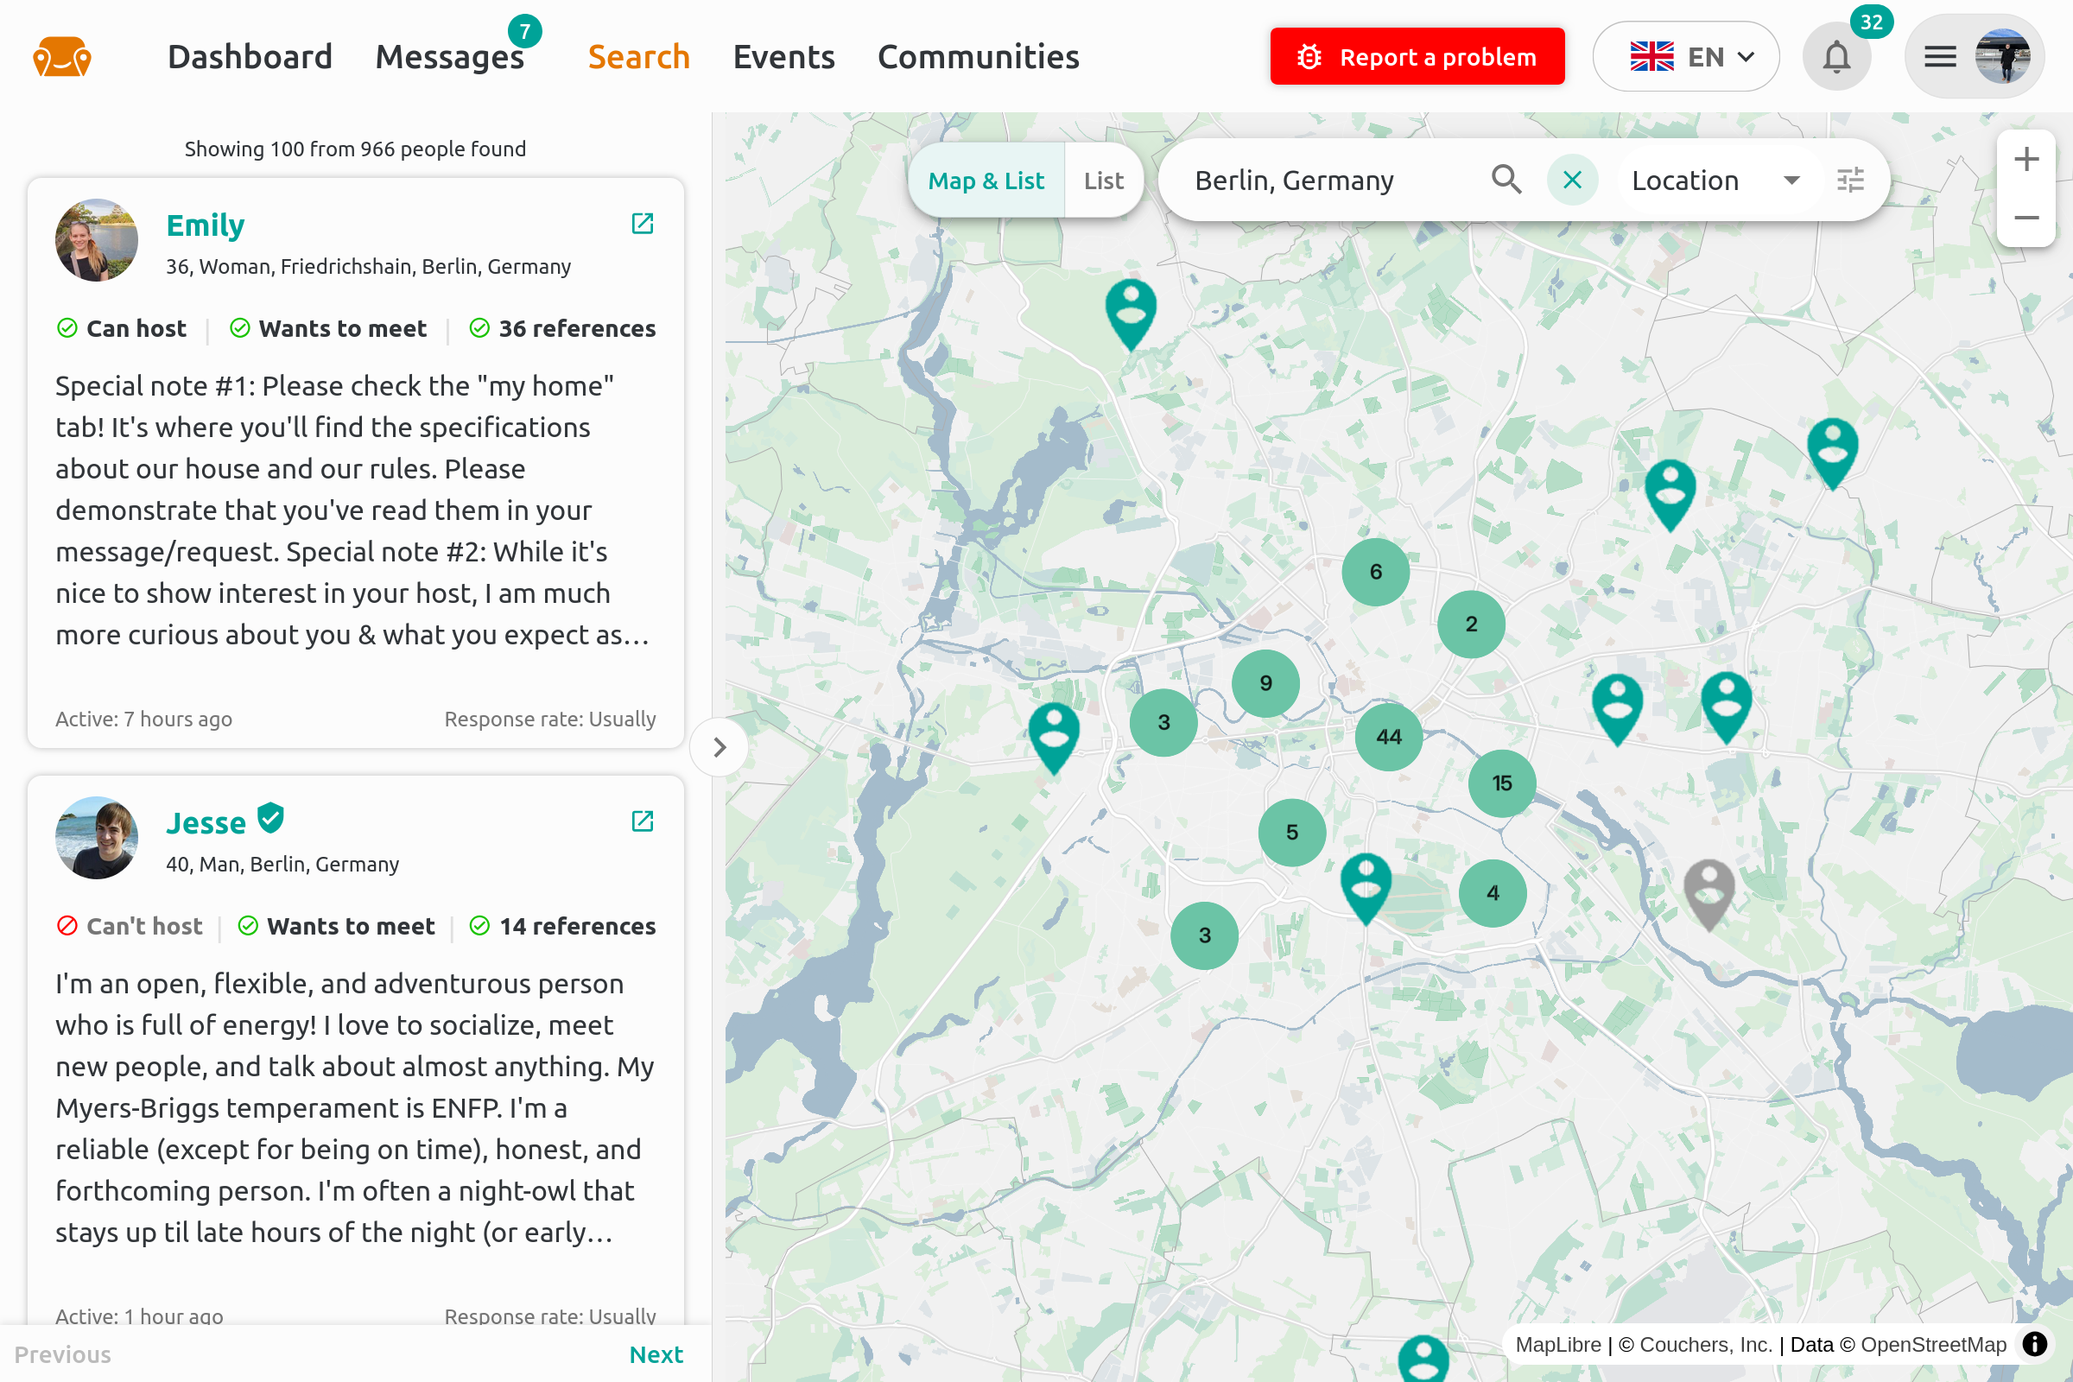Select the map cluster labeled 5
The width and height of the screenshot is (2073, 1382).
click(1292, 832)
